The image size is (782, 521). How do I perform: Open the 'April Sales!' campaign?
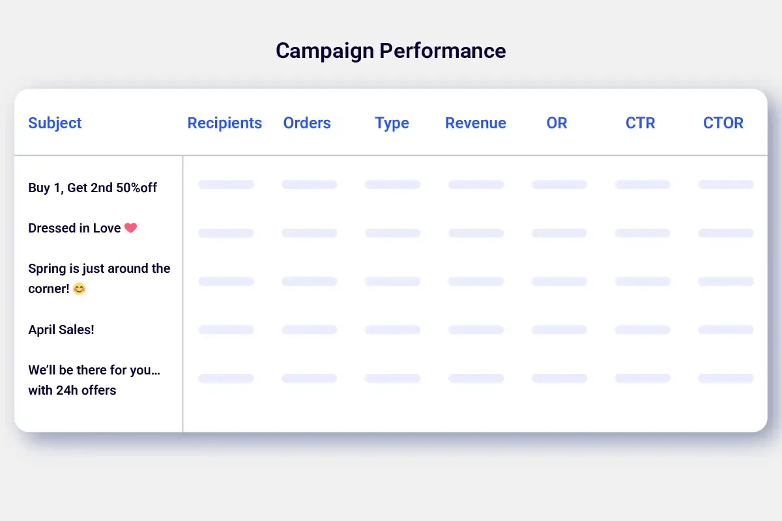click(x=61, y=330)
